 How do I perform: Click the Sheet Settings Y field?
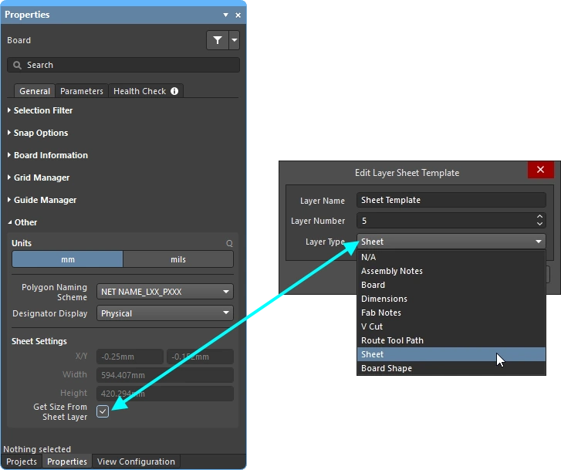[x=200, y=357]
